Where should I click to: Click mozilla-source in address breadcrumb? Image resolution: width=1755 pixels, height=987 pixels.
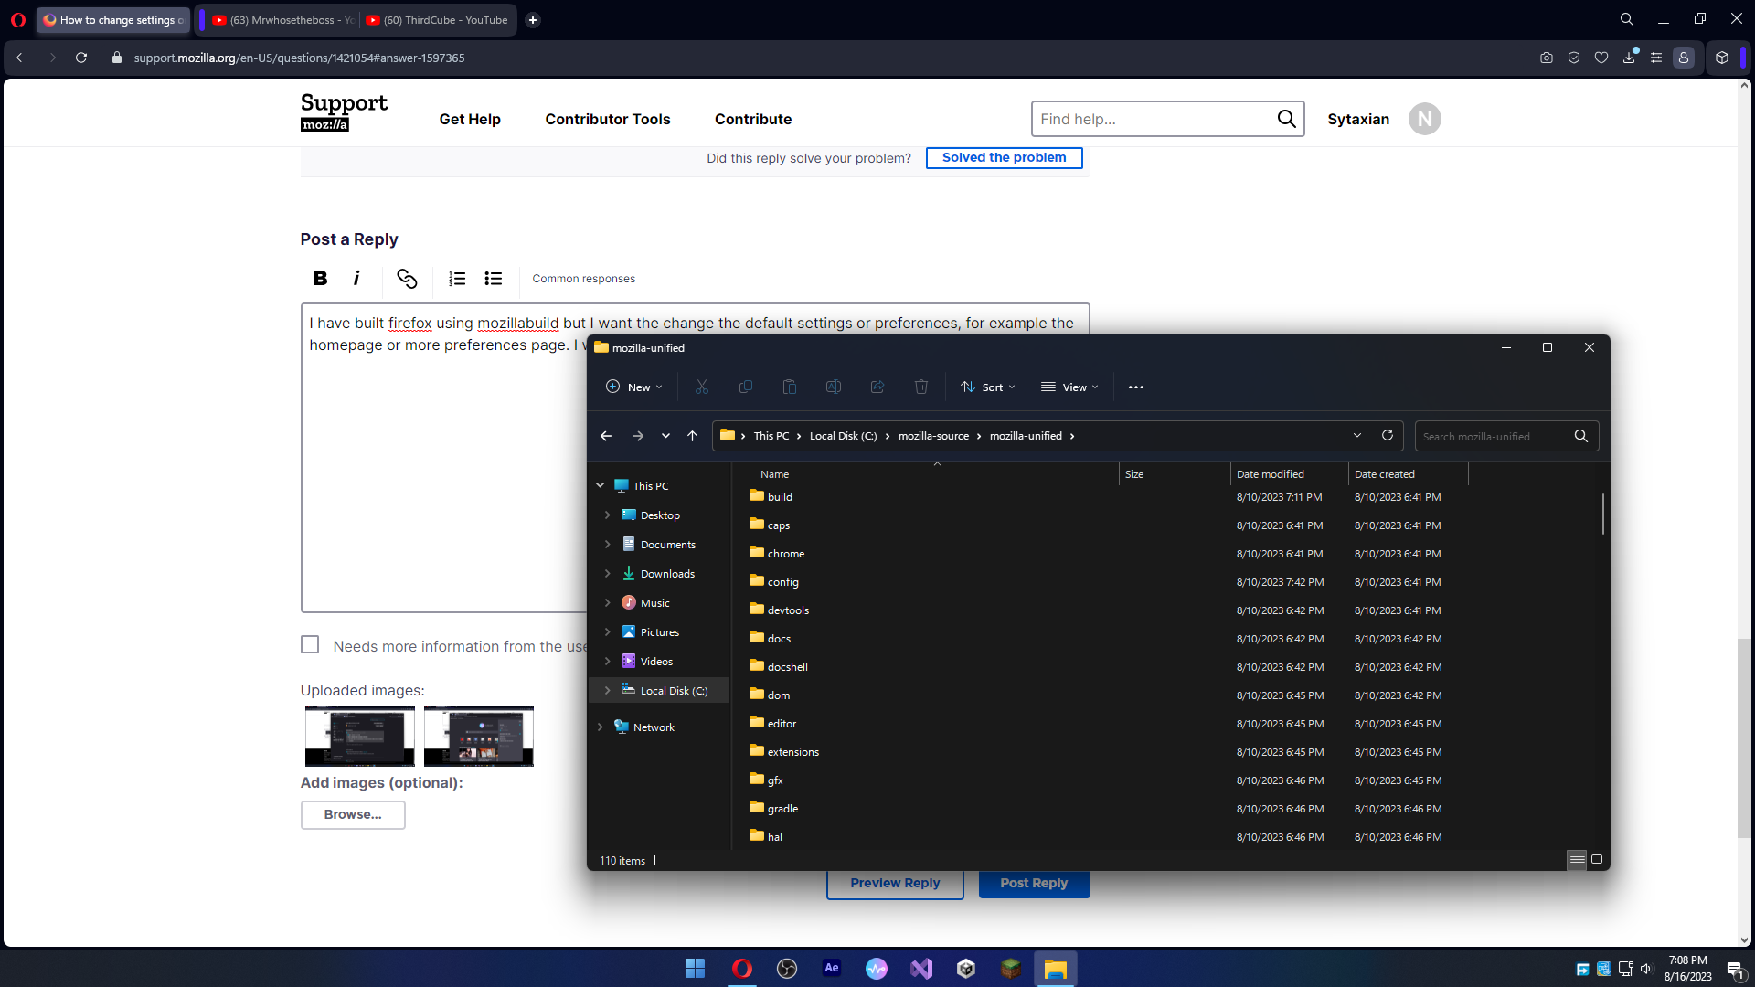point(933,436)
